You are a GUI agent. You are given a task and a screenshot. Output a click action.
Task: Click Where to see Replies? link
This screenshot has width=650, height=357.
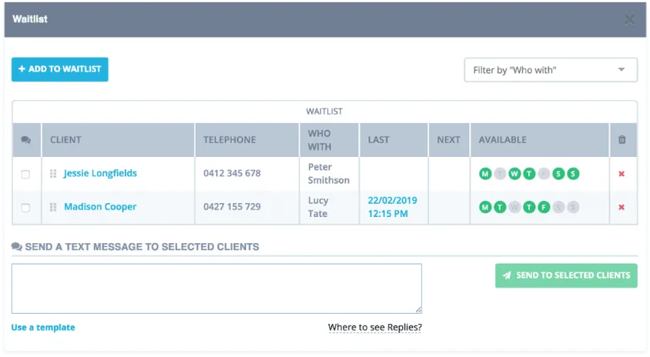[375, 327]
